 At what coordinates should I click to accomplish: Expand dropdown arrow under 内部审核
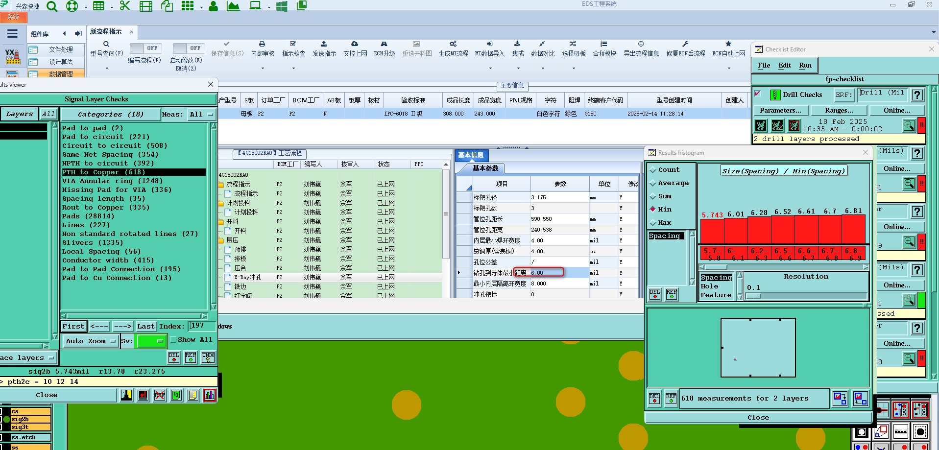(263, 69)
